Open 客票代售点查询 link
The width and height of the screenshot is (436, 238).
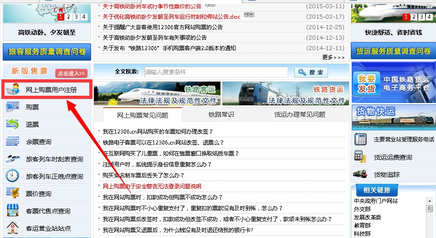(x=48, y=211)
